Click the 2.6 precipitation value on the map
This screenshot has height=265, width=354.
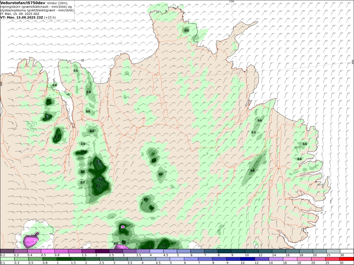[x=57, y=137]
